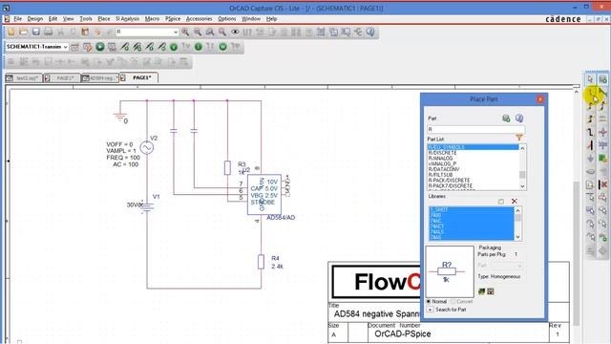
Task: Remove library with red X icon
Action: click(x=515, y=202)
